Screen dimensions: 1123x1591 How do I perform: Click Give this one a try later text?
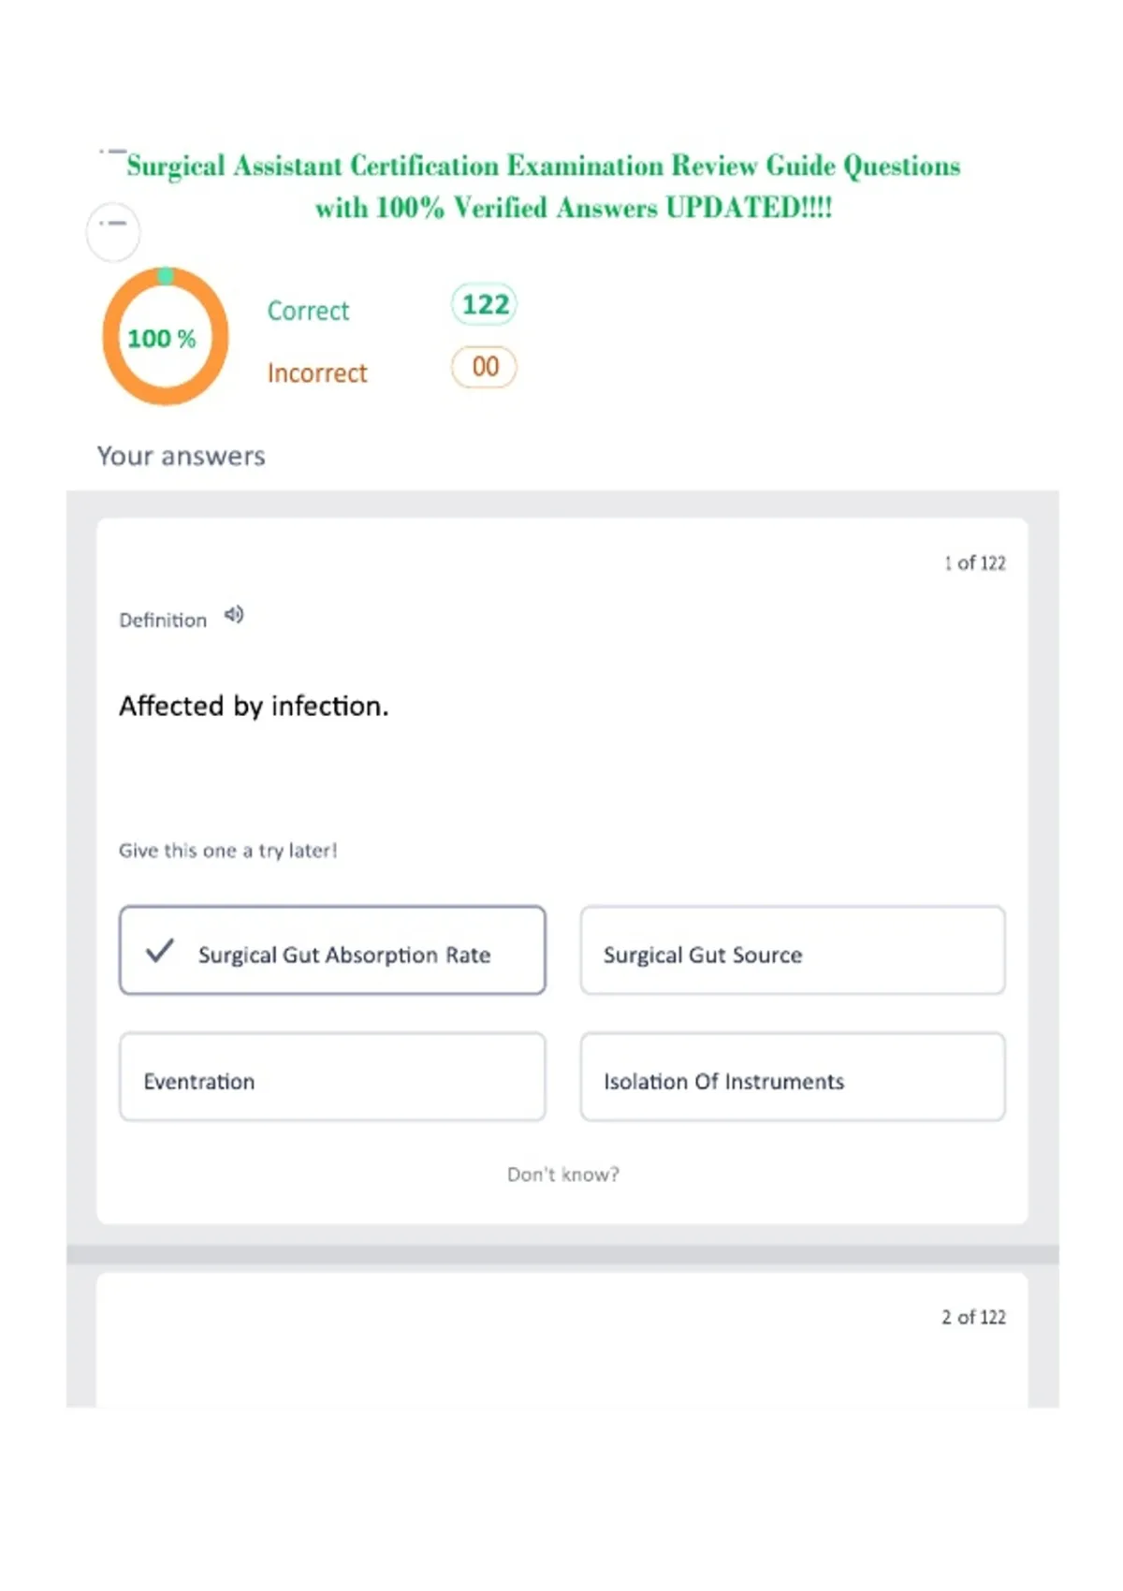pos(227,851)
